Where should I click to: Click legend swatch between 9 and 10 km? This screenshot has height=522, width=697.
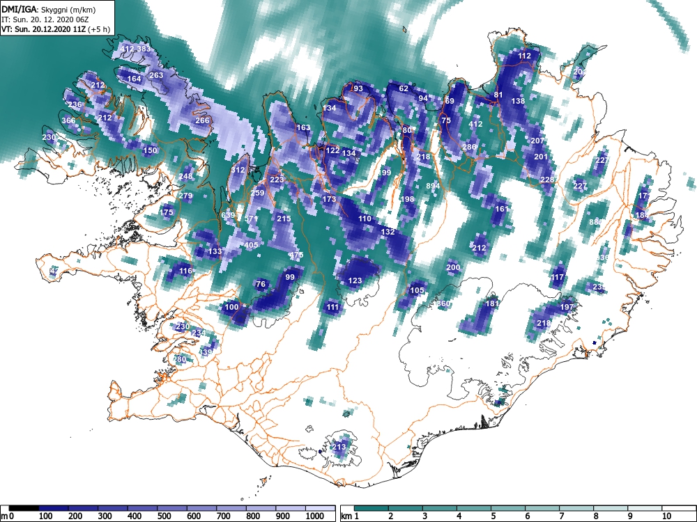(x=645, y=508)
